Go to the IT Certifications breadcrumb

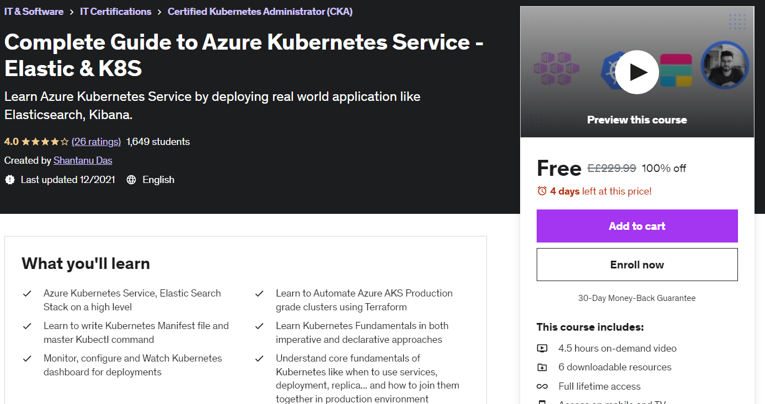tap(116, 12)
